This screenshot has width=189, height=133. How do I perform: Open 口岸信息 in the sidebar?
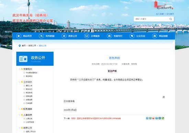(29, 103)
